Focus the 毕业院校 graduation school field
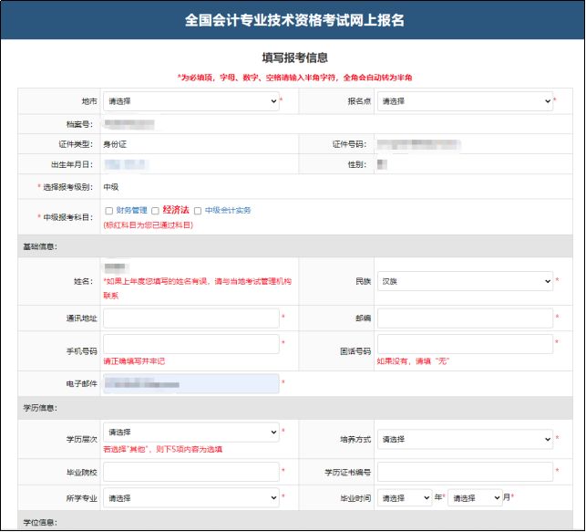Image resolution: width=586 pixels, height=532 pixels. pyautogui.click(x=190, y=472)
